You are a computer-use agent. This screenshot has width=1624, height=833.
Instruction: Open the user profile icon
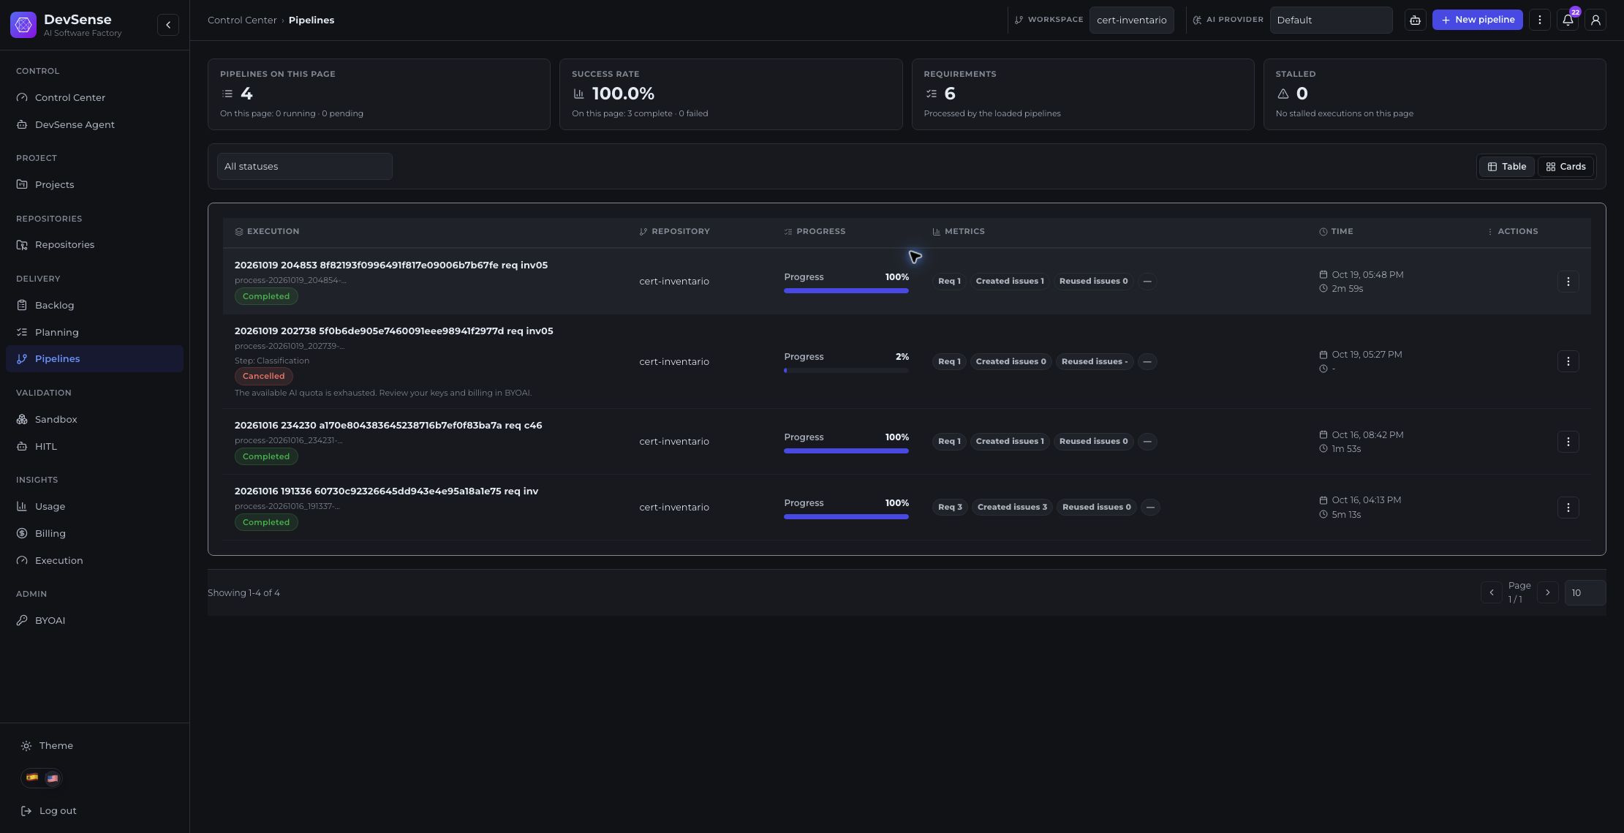click(x=1595, y=20)
